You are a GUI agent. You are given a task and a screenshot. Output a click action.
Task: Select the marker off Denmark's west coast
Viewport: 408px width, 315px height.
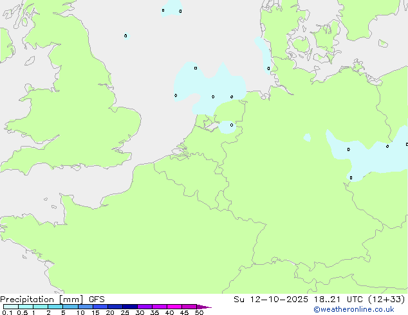point(268,68)
